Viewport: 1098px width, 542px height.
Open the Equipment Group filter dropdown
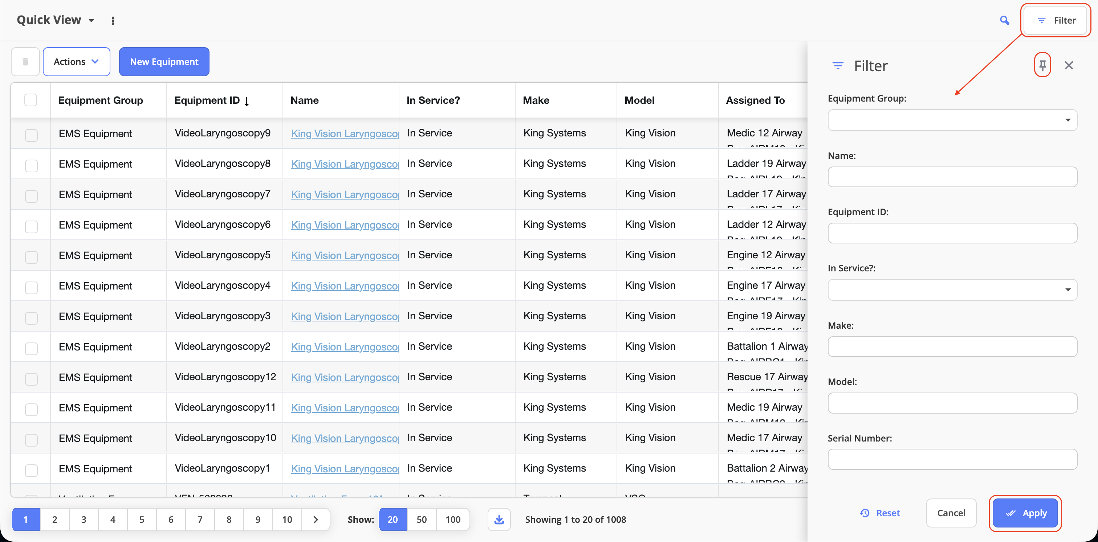click(952, 120)
